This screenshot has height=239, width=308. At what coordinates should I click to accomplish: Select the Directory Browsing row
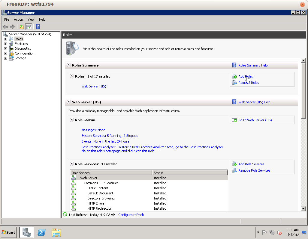pos(149,198)
